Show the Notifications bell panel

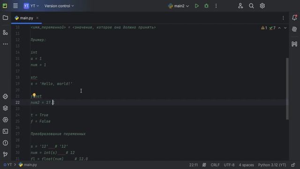294,18
